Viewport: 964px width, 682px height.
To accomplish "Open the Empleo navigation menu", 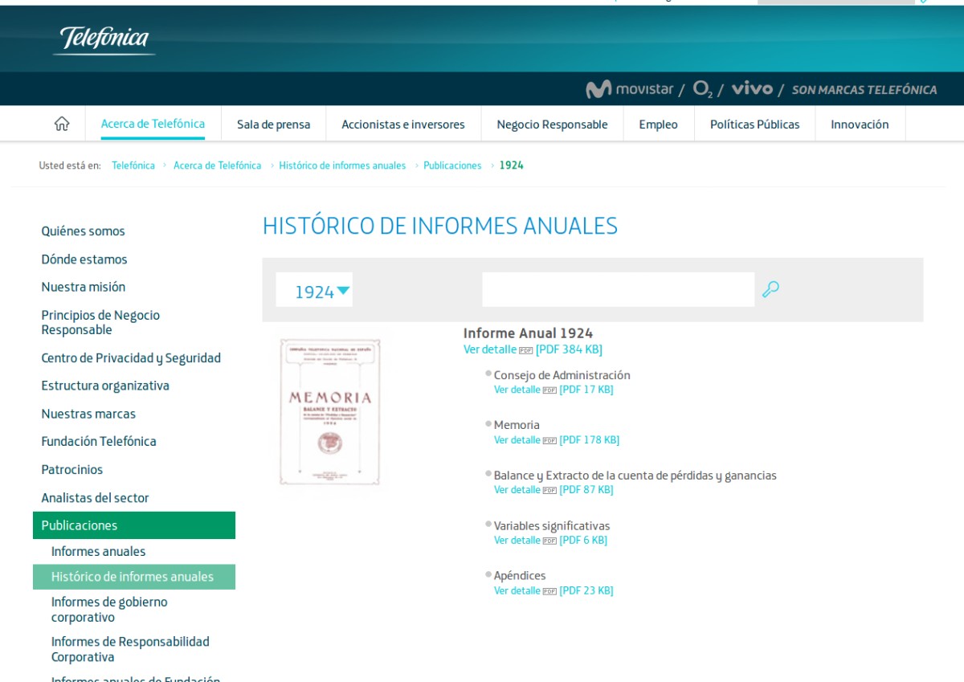I will pyautogui.click(x=658, y=124).
